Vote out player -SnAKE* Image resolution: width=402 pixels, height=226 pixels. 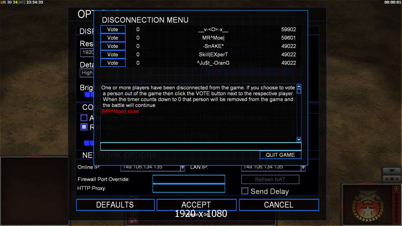113,46
